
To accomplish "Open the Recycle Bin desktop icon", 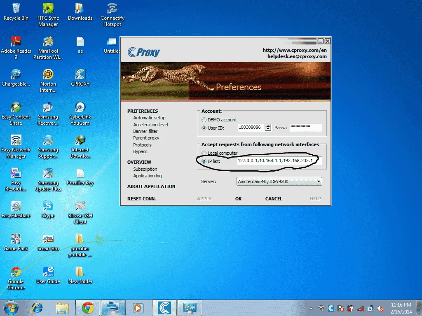I will 16,12.
